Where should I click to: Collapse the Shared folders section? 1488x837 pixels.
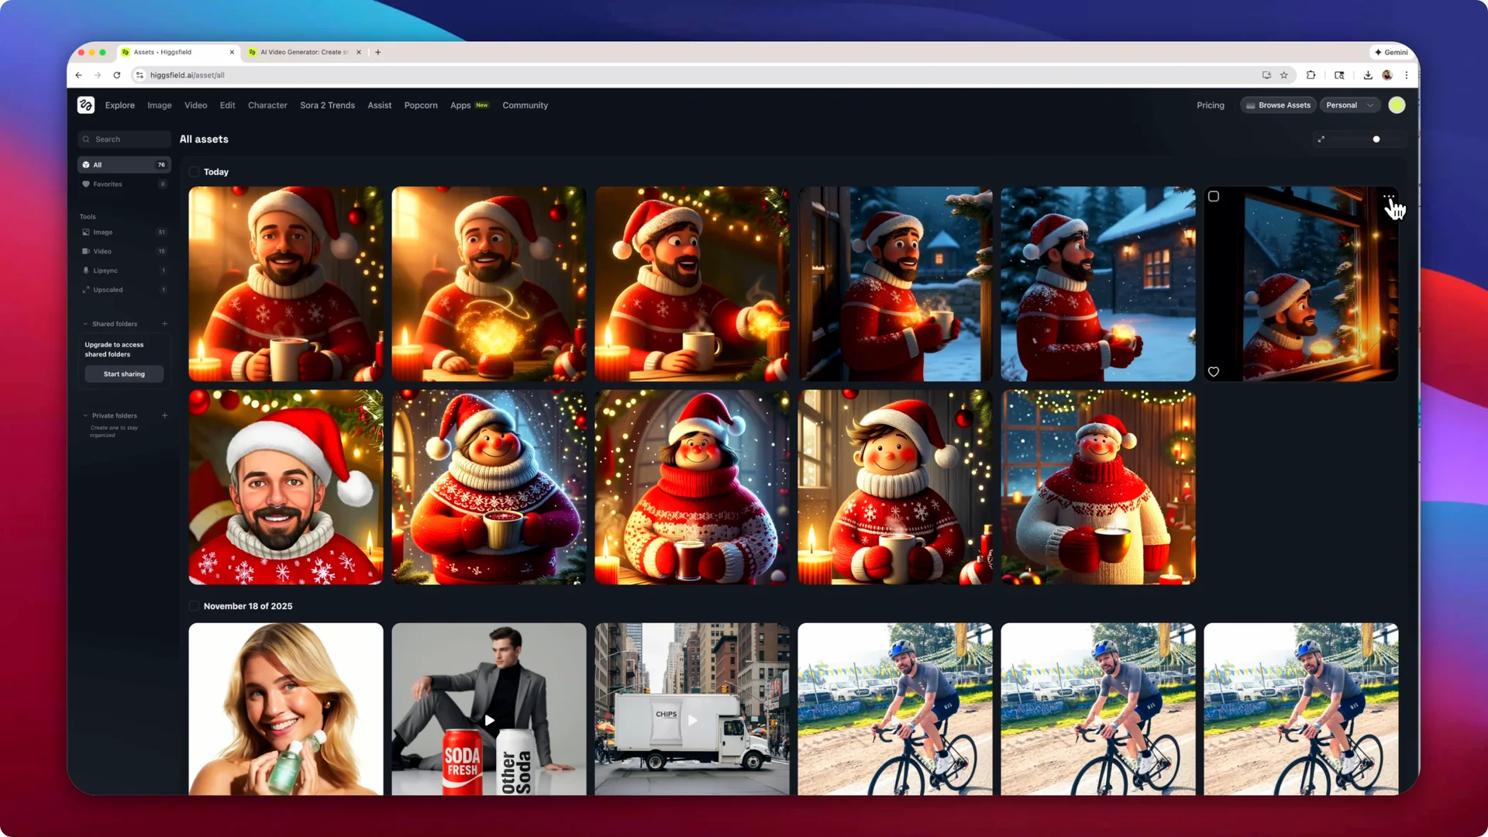[86, 323]
